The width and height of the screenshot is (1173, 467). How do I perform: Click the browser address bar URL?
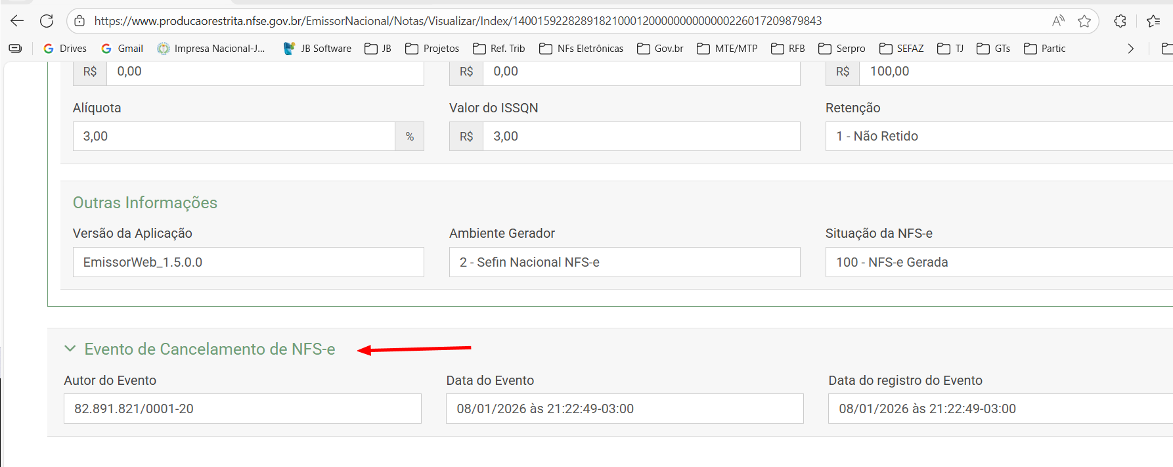pos(457,21)
